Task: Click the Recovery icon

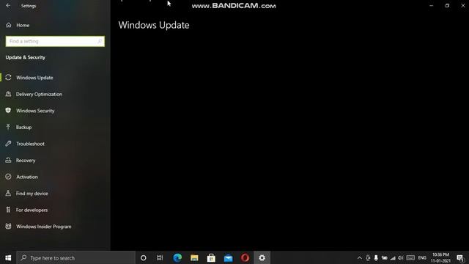Action: 8,160
